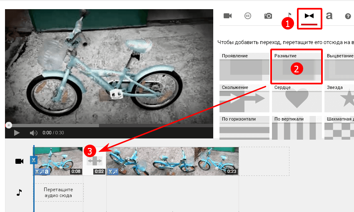The image size is (354, 212).
Task: Click the audio track music note icon
Action: click(19, 192)
